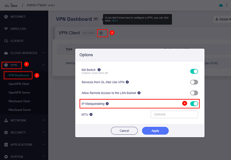The width and height of the screenshot is (231, 160).
Task: Click the QR code icon beside VPN Dashboard
Action: pyautogui.click(x=96, y=19)
